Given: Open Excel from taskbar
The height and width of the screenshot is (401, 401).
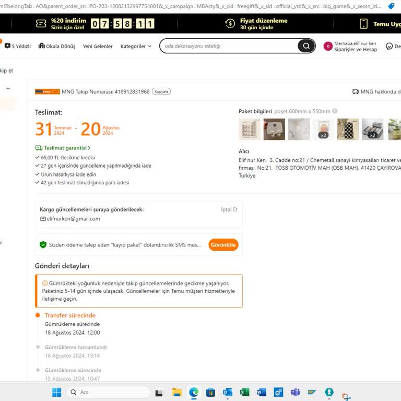Looking at the screenshot, I should tap(244, 392).
